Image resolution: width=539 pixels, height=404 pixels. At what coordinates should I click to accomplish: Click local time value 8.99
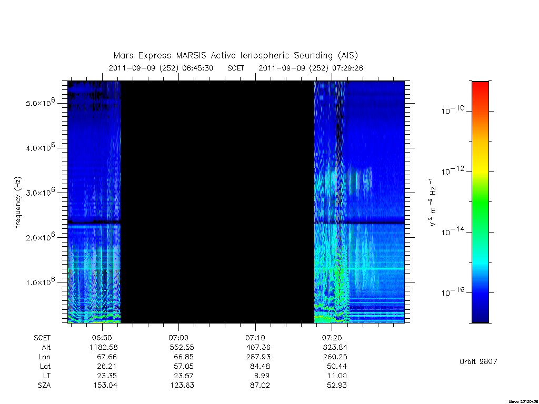[x=262, y=376]
